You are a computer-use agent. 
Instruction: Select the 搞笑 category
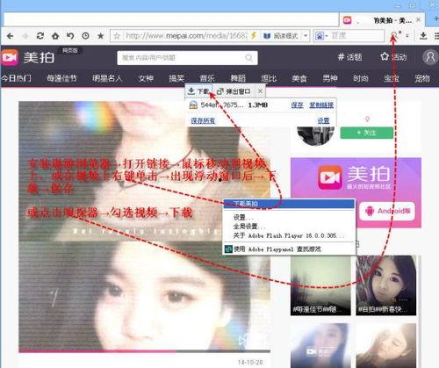pyautogui.click(x=176, y=78)
